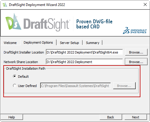Switch to the Welcome tab
This screenshot has width=150, height=122.
pos(10,43)
